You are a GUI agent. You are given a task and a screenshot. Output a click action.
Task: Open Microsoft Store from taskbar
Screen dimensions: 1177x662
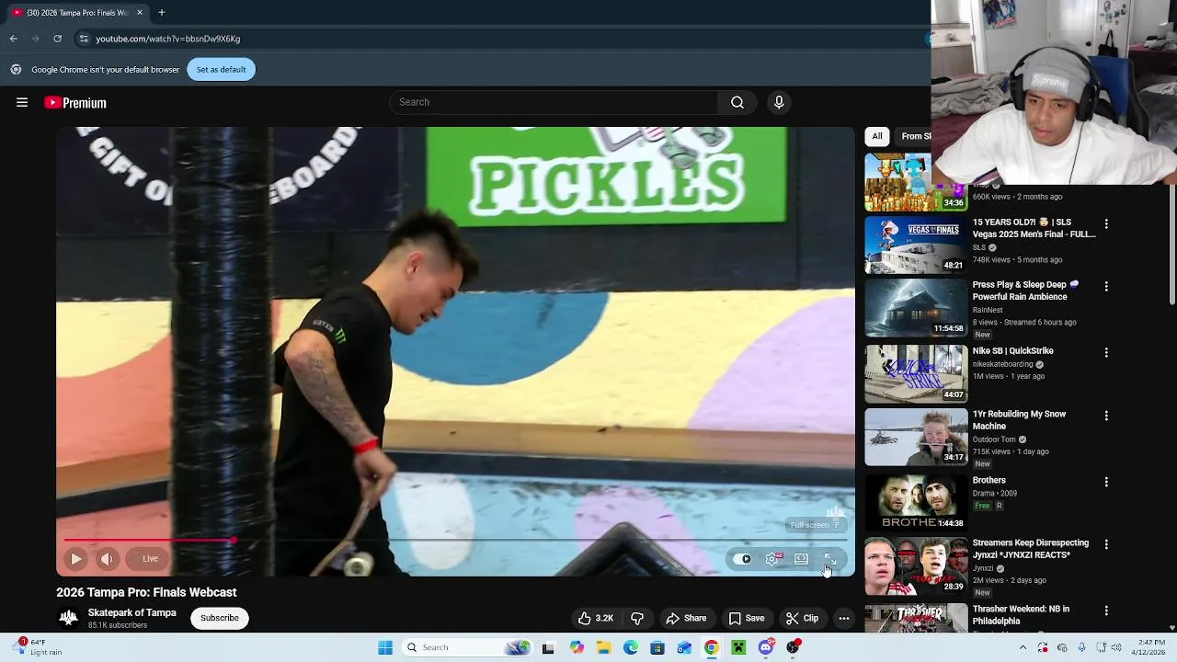click(x=657, y=647)
